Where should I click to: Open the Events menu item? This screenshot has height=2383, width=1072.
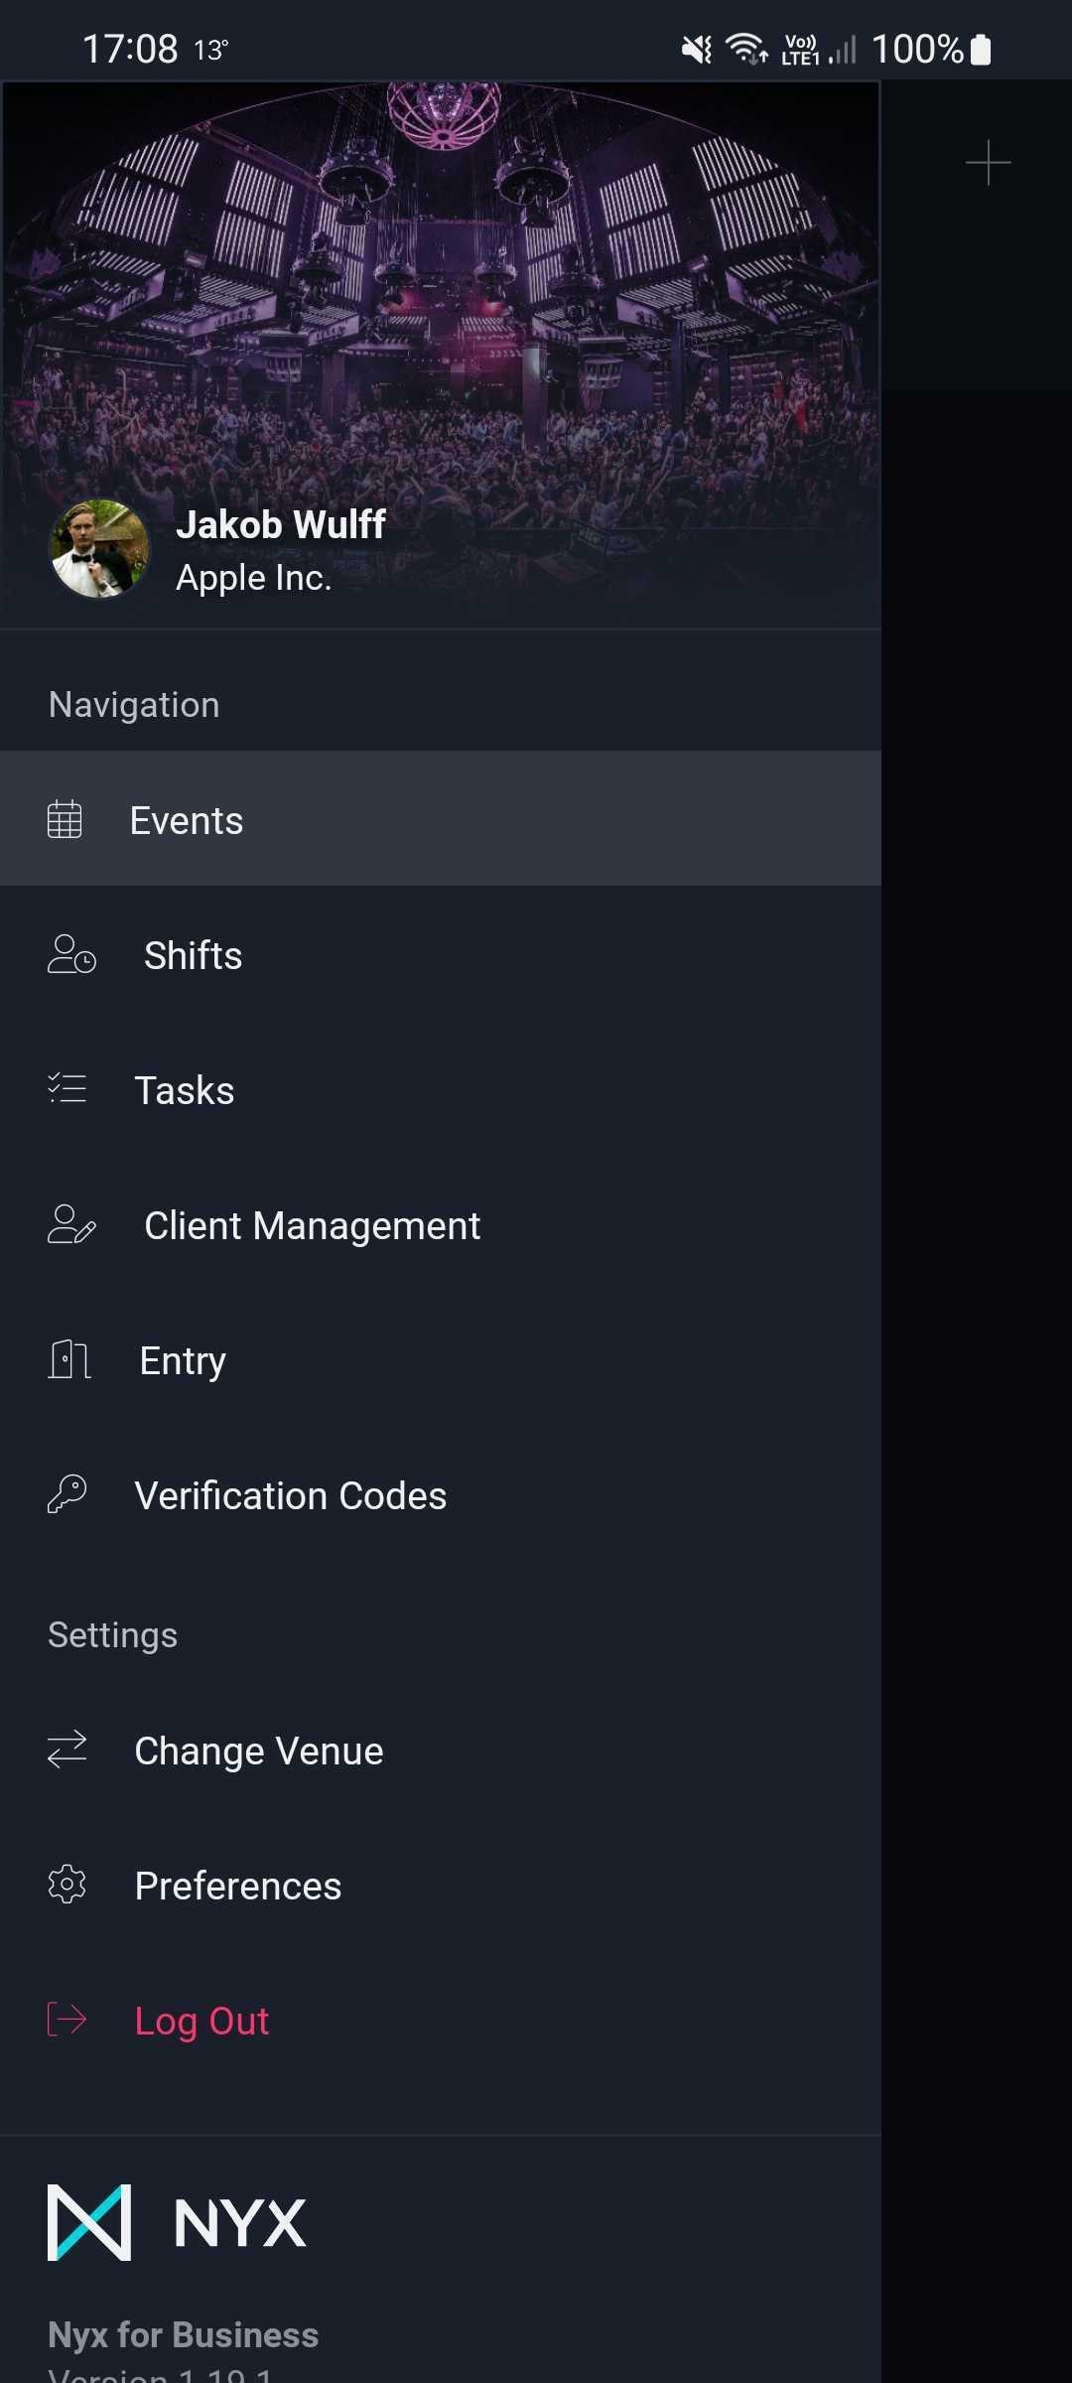click(x=441, y=818)
